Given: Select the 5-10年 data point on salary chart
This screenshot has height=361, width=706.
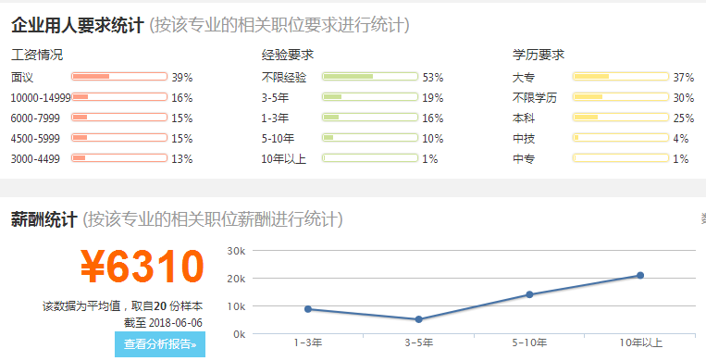Looking at the screenshot, I should tap(529, 294).
